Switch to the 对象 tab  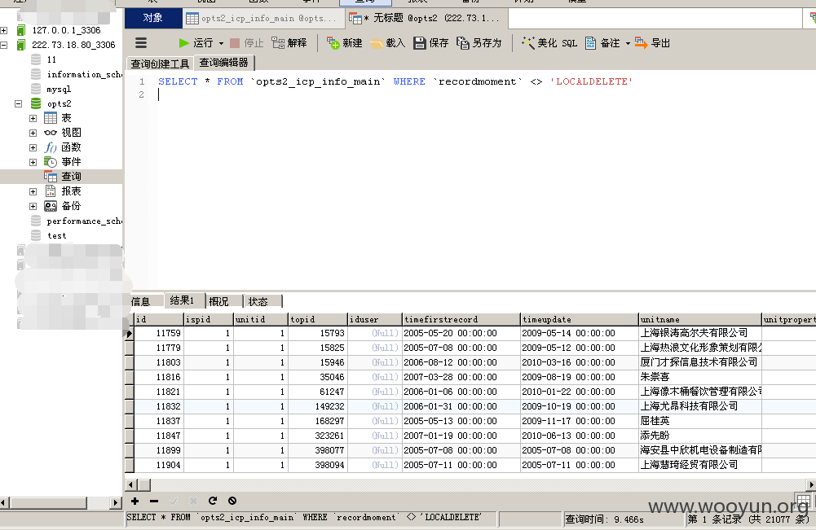pos(153,18)
